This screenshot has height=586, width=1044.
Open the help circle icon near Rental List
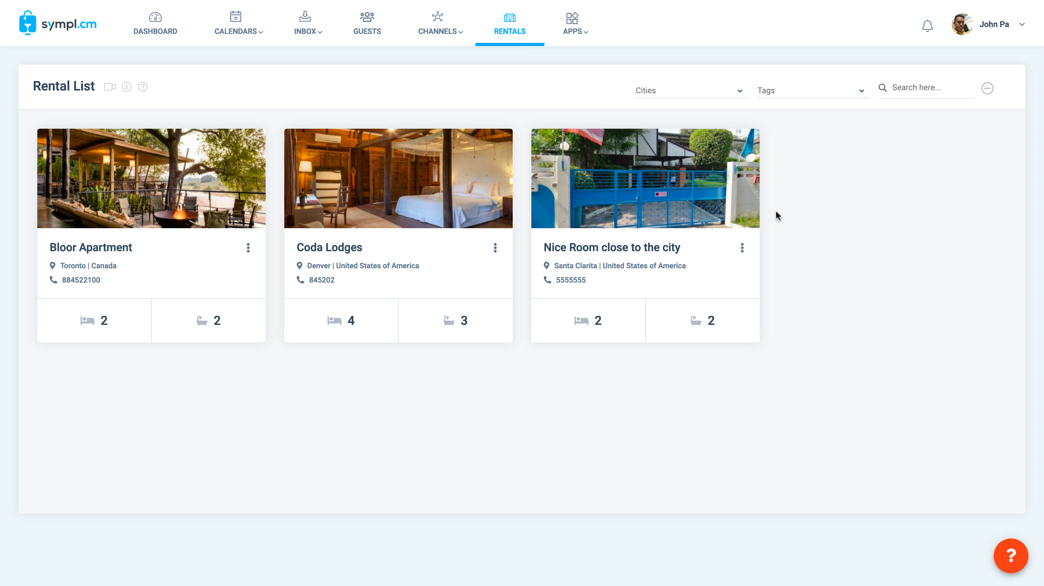point(143,86)
